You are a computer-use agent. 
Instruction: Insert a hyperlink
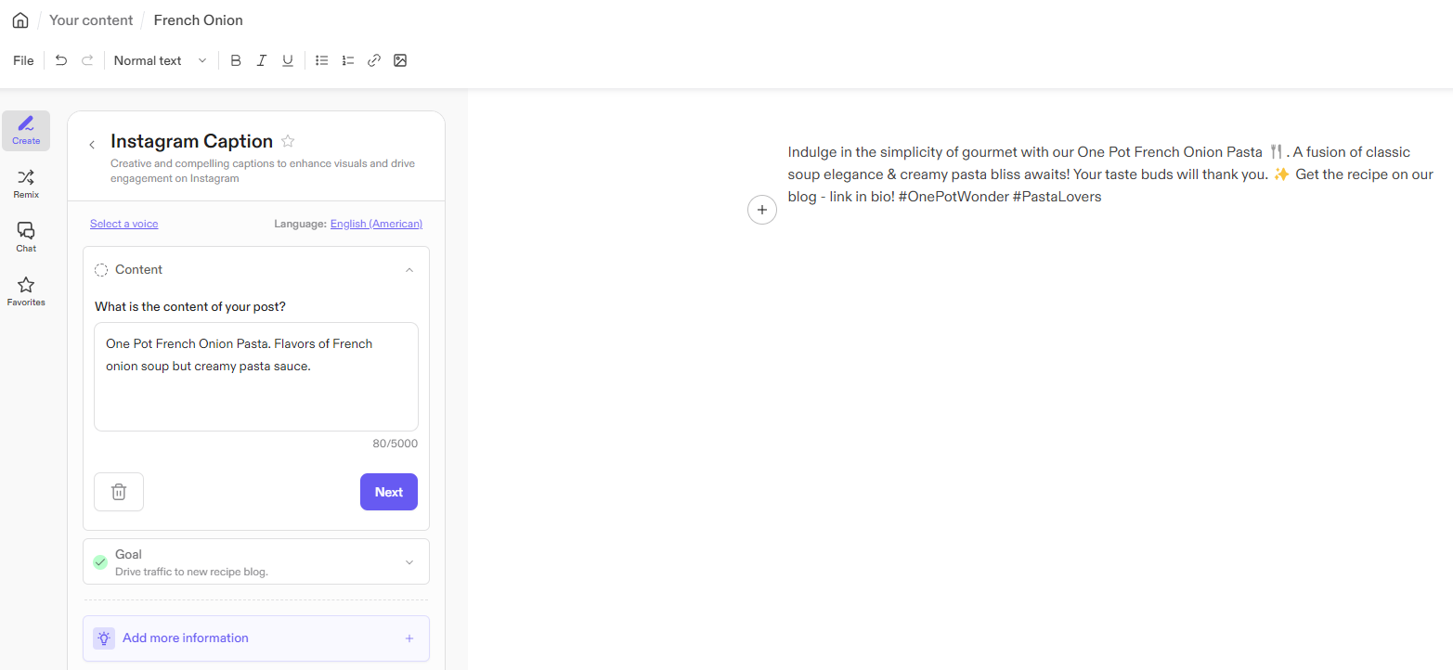point(374,60)
